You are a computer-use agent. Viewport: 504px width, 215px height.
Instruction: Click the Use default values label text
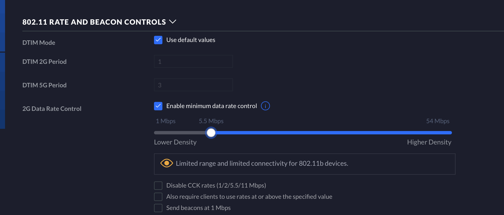[x=191, y=40]
